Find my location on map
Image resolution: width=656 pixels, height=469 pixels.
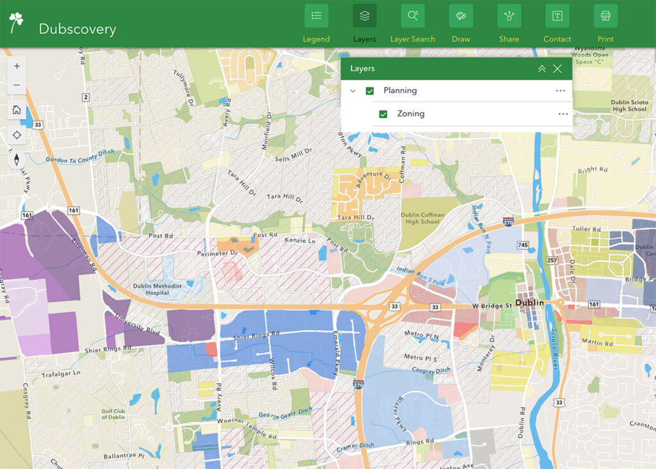coord(17,135)
